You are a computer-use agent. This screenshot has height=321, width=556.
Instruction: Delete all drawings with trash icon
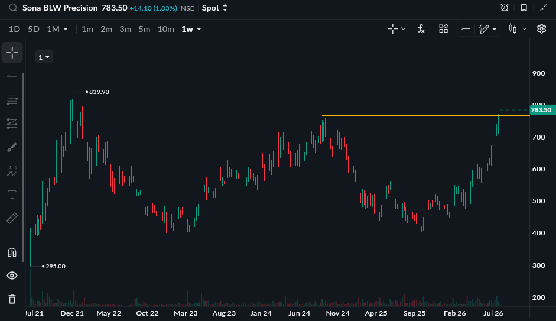12,299
